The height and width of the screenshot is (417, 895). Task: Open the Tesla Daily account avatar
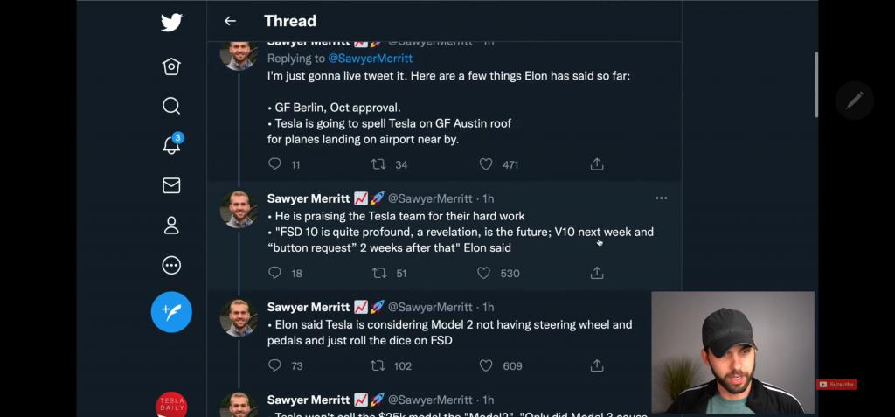click(x=171, y=406)
